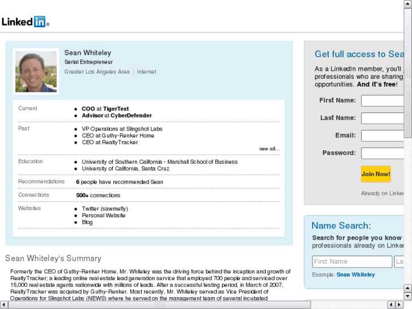This screenshot has width=412, height=309.
Task: Click University of Southern California education entry
Action: [x=159, y=162]
